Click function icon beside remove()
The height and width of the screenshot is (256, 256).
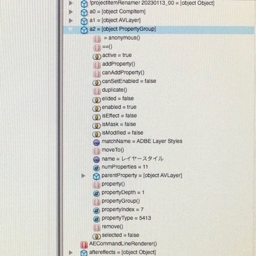(x=96, y=227)
